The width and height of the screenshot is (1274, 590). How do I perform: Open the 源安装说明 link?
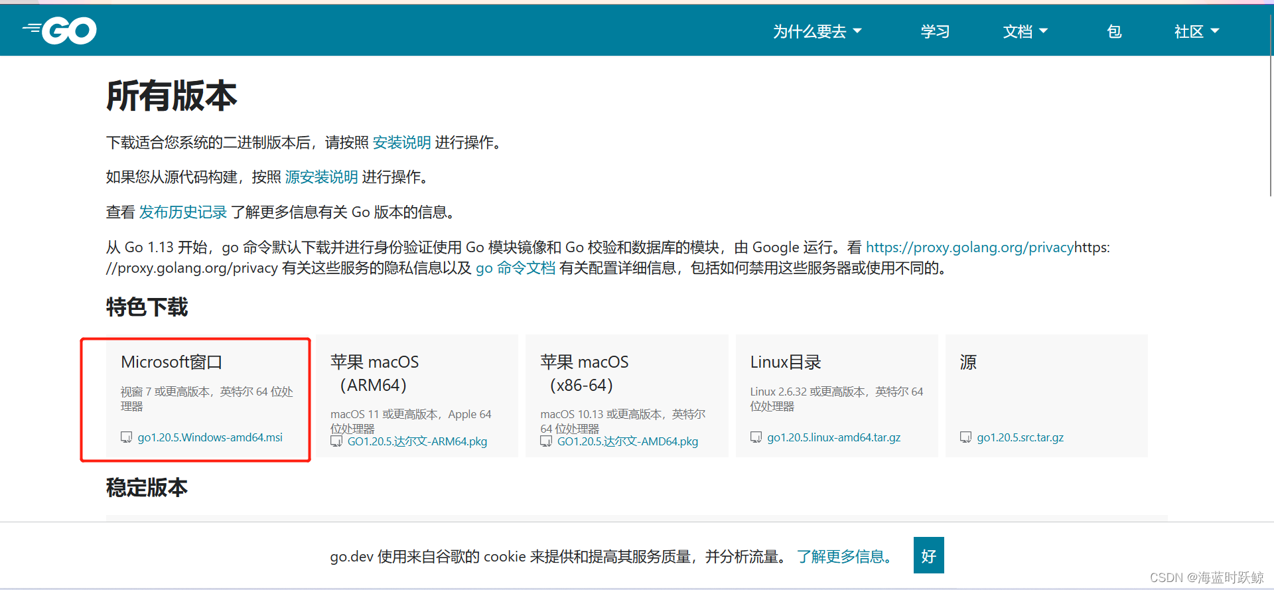pyautogui.click(x=321, y=177)
